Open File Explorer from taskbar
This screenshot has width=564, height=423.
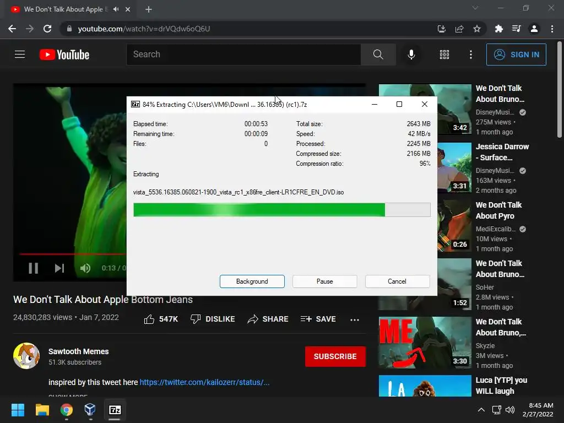click(42, 410)
